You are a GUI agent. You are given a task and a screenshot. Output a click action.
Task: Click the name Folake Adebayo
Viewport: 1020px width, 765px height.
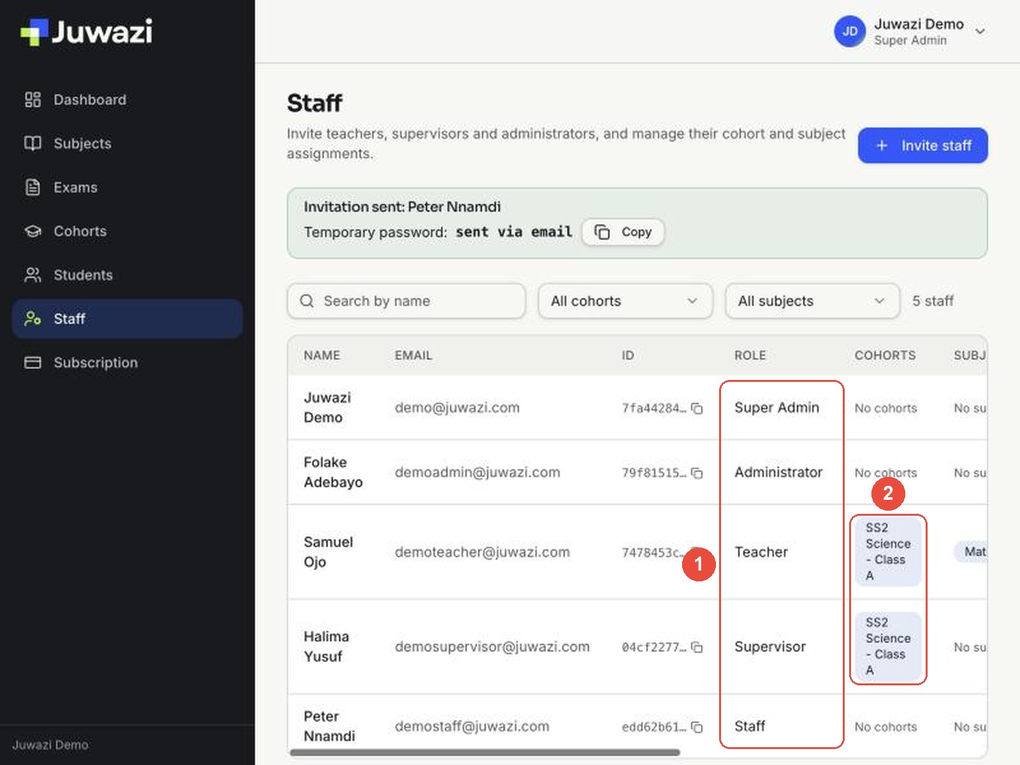pyautogui.click(x=333, y=472)
